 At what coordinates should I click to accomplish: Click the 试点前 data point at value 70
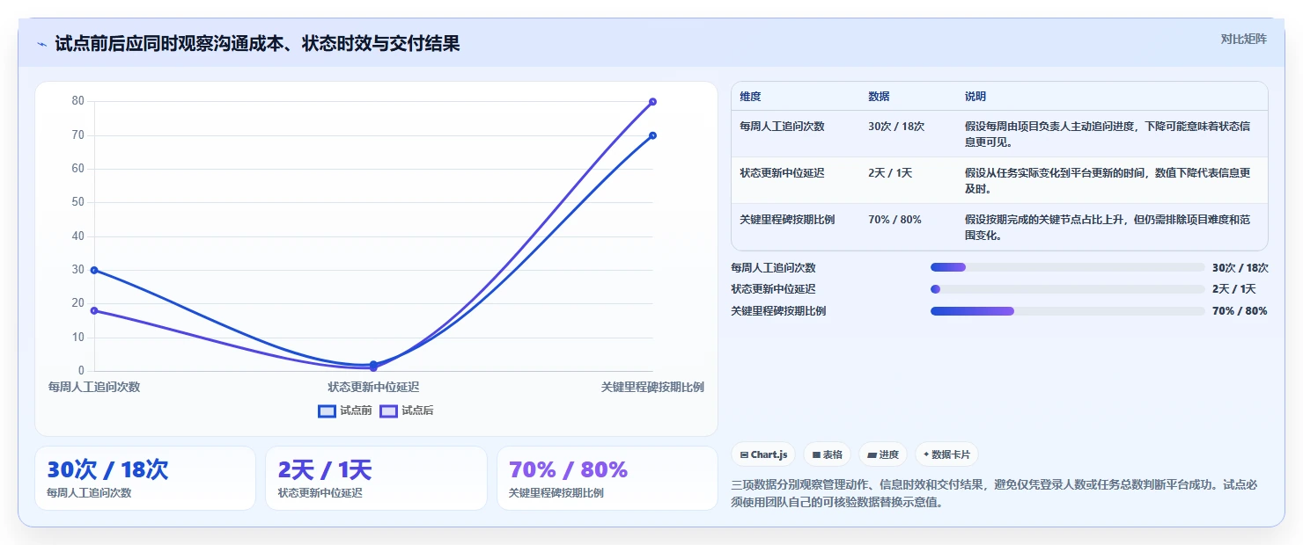click(x=652, y=135)
